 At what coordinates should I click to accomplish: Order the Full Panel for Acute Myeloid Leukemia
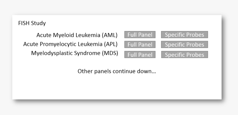click(140, 35)
